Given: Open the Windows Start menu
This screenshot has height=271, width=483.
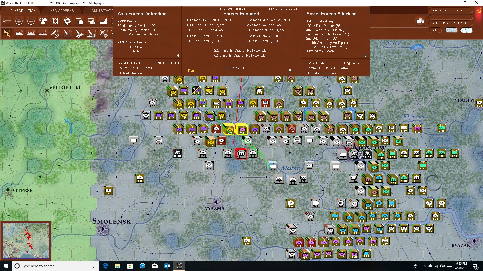Looking at the screenshot, I should pos(6,266).
